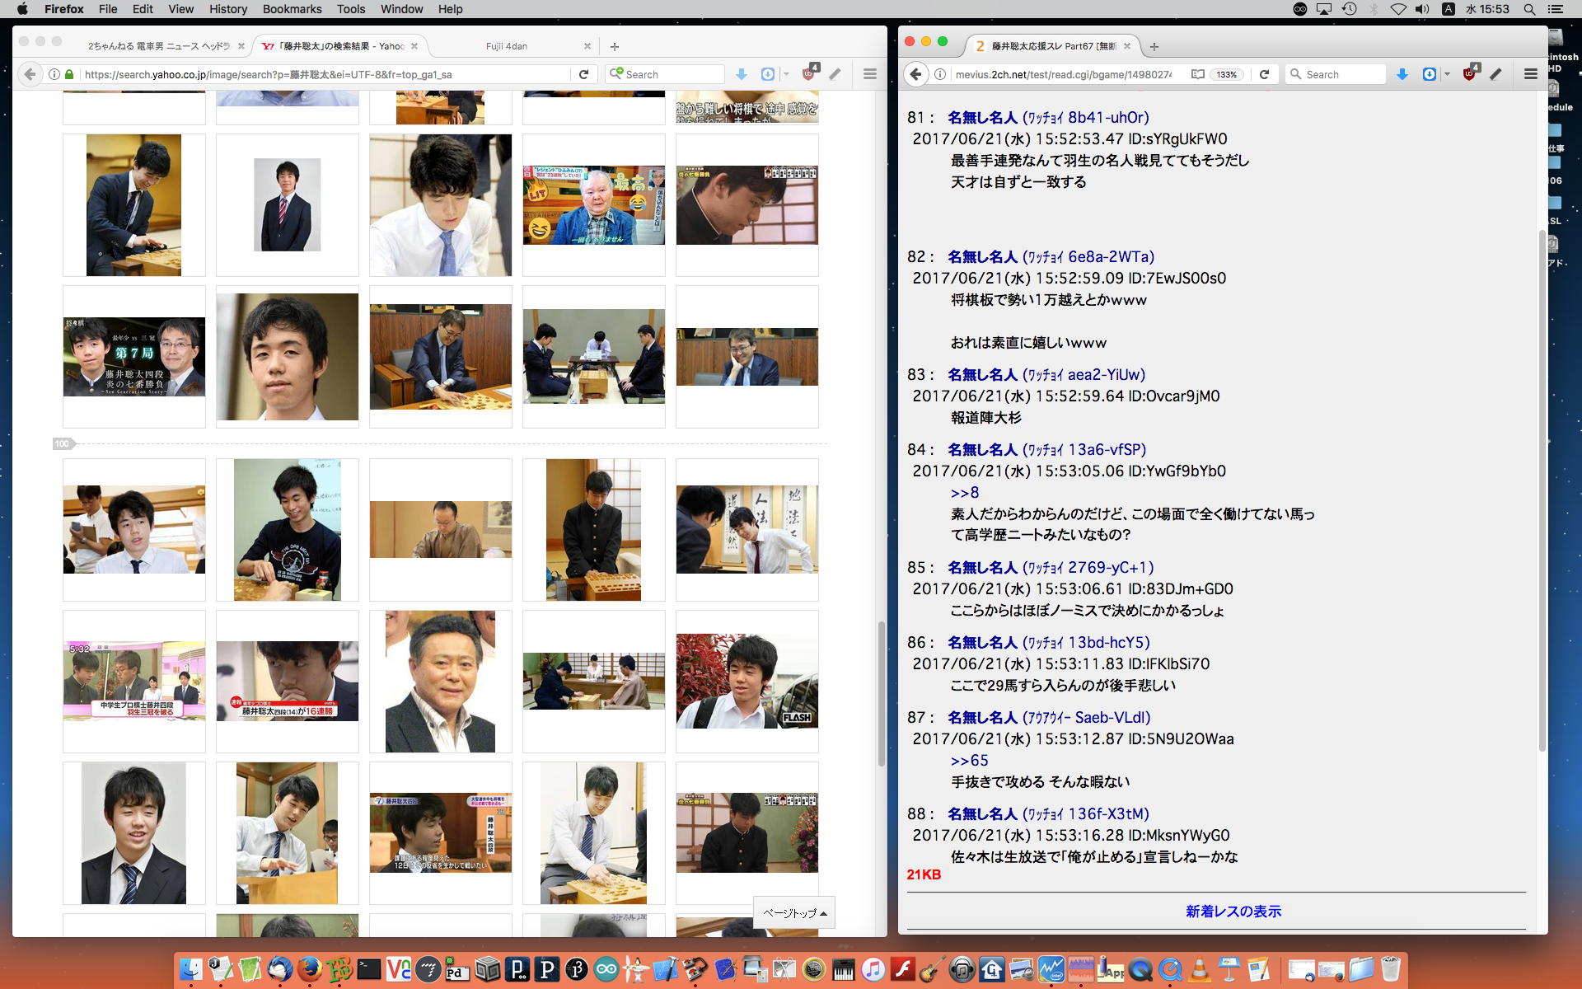Viewport: 1582px width, 989px height.
Task: Open hamburger menu in Yahoo window
Action: [x=869, y=74]
